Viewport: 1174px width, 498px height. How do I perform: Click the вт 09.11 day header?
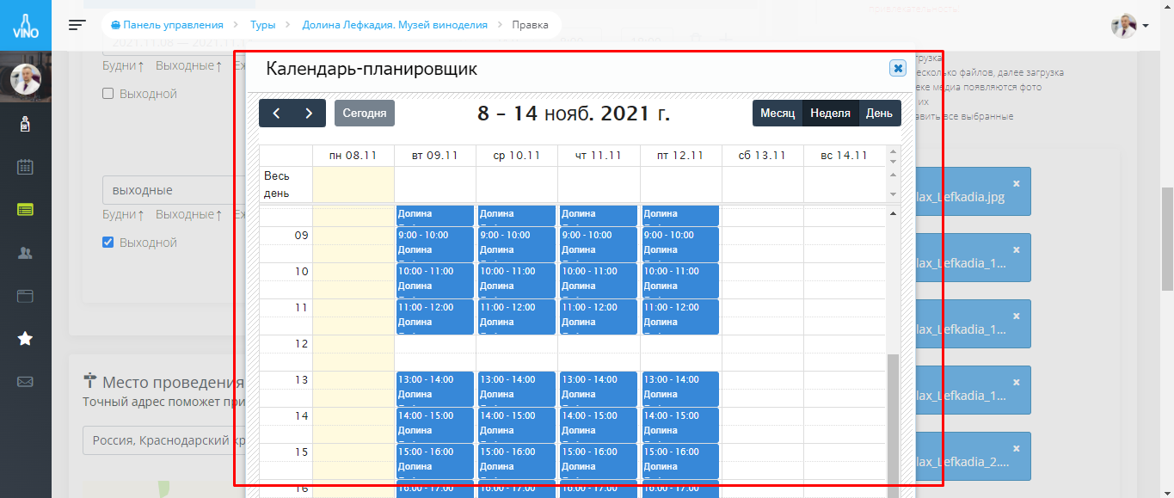pyautogui.click(x=435, y=156)
